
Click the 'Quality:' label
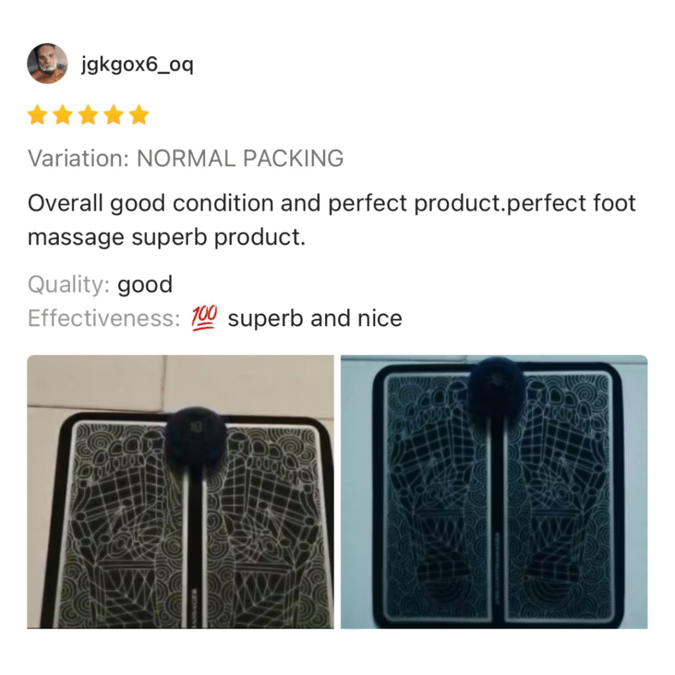coord(69,285)
